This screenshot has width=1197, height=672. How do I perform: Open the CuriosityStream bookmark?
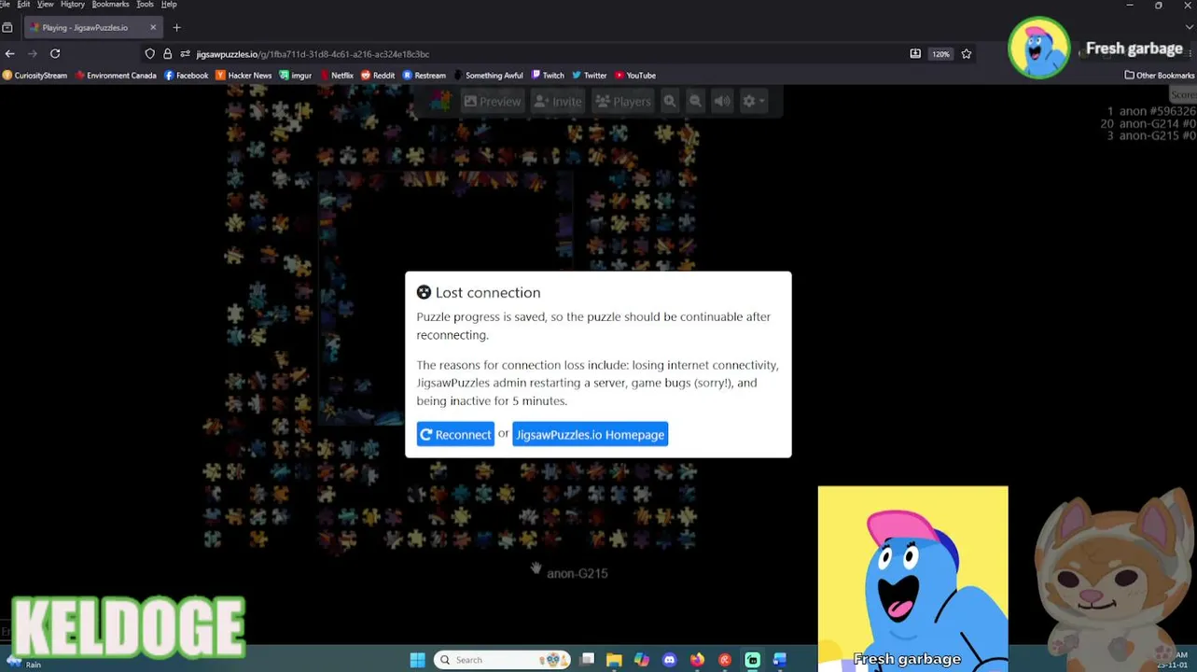35,76
